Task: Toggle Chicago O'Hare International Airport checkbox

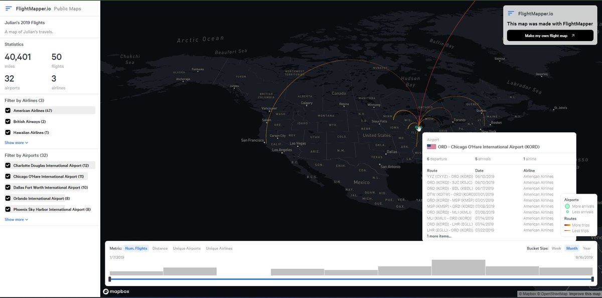Action: coord(8,177)
